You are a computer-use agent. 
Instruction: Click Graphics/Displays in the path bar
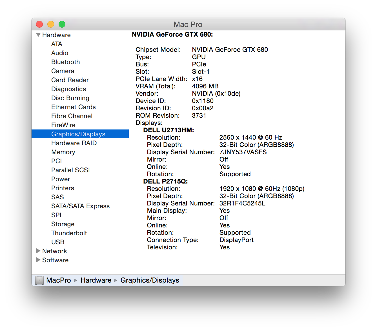click(x=150, y=280)
